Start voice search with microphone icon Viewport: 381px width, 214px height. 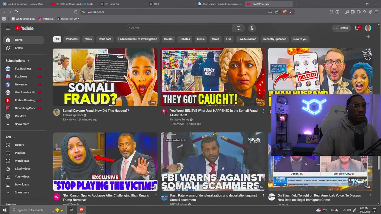tap(252, 28)
